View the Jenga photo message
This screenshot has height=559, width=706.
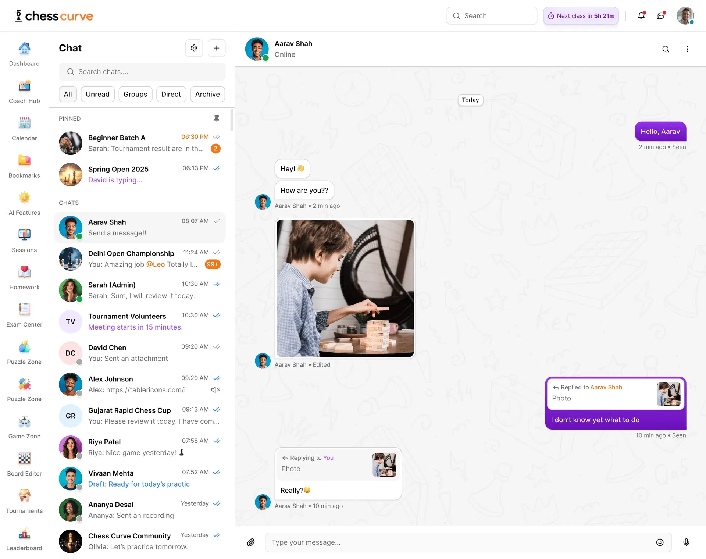345,288
